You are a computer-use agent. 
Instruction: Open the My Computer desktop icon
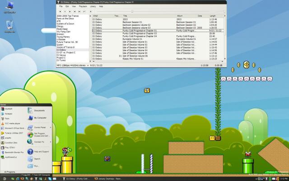pyautogui.click(x=9, y=7)
